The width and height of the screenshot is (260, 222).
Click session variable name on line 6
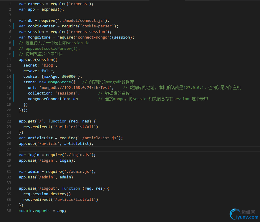(x=36, y=32)
